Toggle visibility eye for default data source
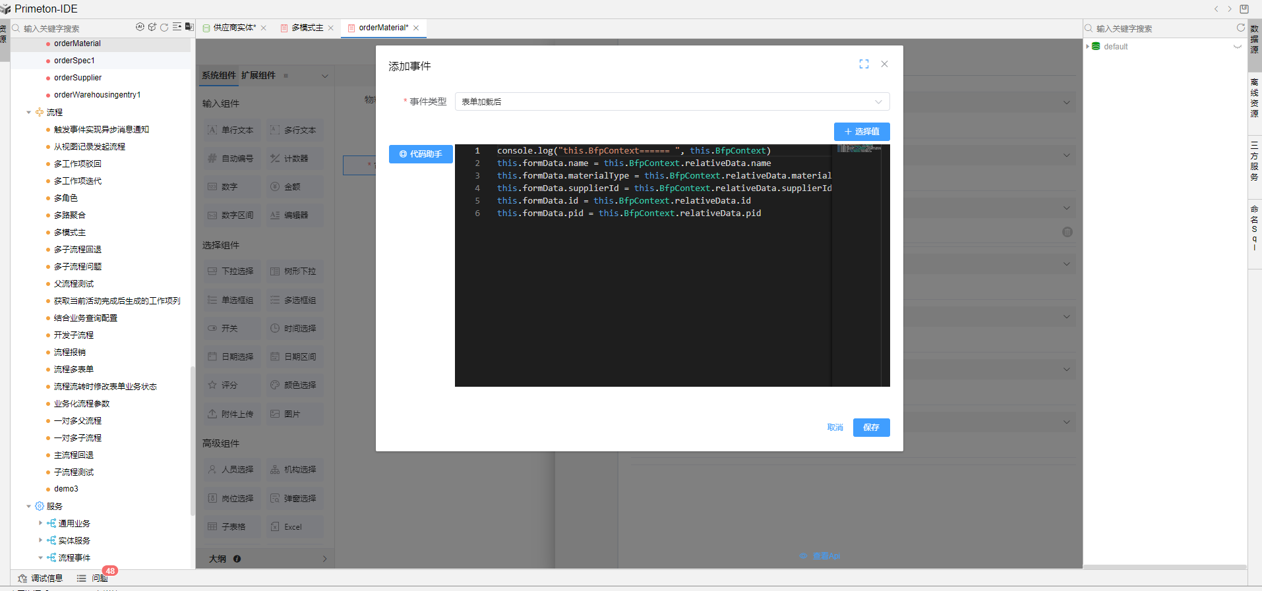Image resolution: width=1262 pixels, height=591 pixels. point(1237,47)
